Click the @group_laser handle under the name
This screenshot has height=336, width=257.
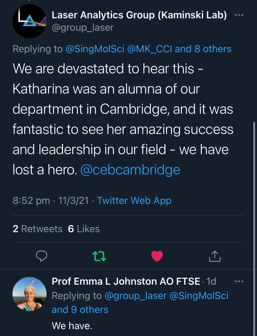click(x=83, y=28)
